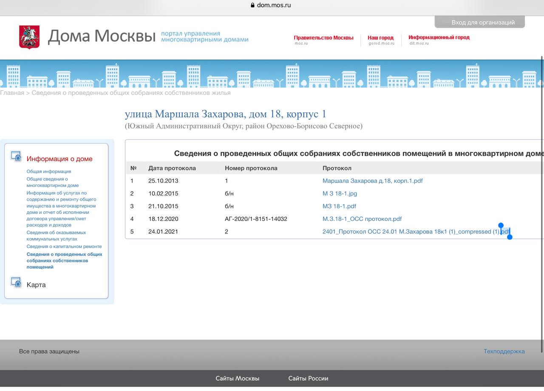Viewport: 544px width, 391px height.
Task: Open Информационный город link
Action: (x=439, y=37)
